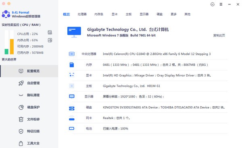Open the hamburger menu in title bar
The image size is (242, 148).
pyautogui.click(x=221, y=4)
